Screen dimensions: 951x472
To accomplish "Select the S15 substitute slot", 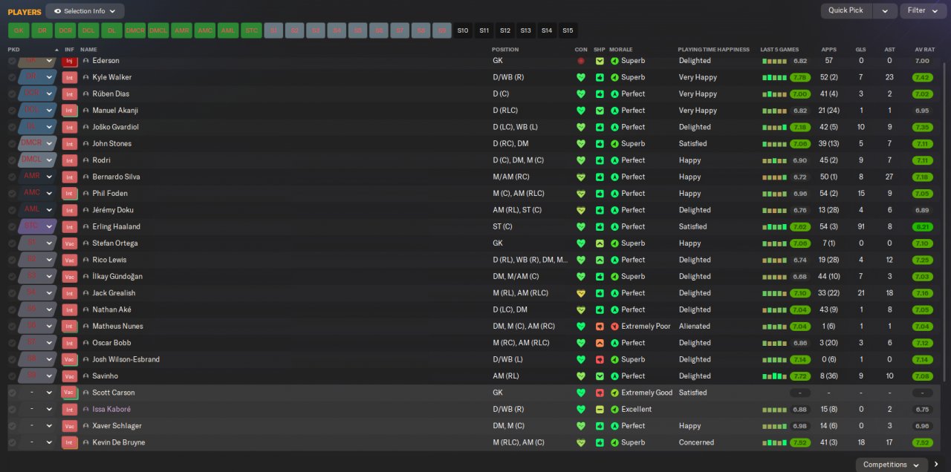I will [568, 30].
